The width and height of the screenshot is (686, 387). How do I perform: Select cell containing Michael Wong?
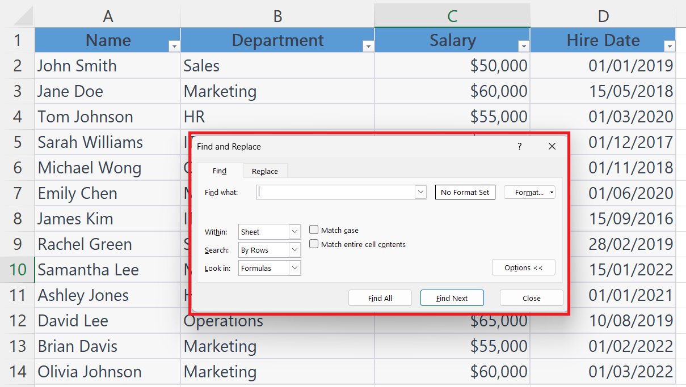pos(108,168)
